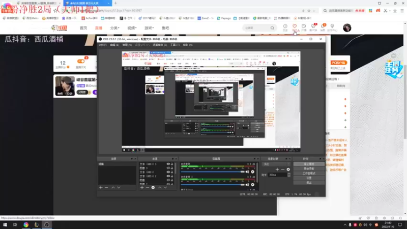Click the 开始录制 button in OBS controls
Viewport: 407px width, 229px height.
click(x=309, y=169)
